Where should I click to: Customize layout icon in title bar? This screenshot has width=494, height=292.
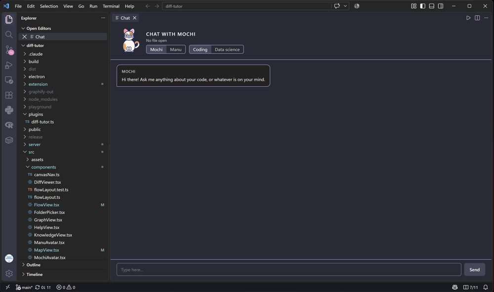(413, 6)
